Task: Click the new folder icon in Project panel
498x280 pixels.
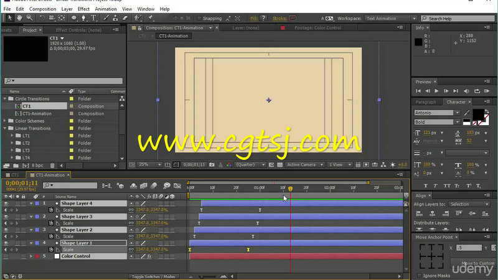Action: 16,166
